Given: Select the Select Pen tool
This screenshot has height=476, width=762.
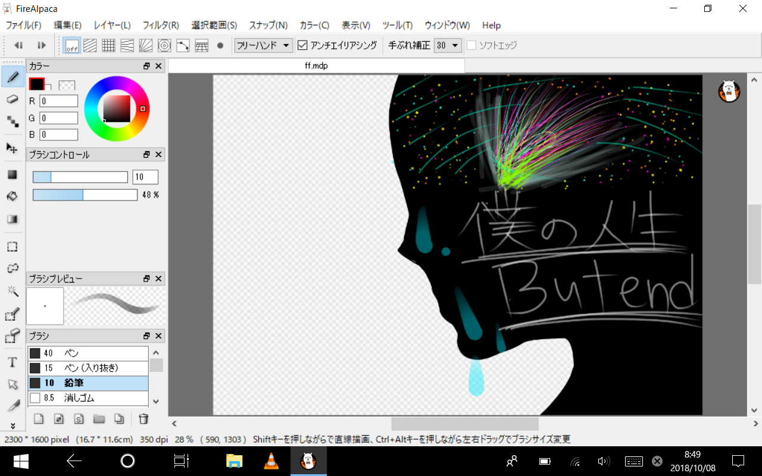Looking at the screenshot, I should pyautogui.click(x=13, y=314).
